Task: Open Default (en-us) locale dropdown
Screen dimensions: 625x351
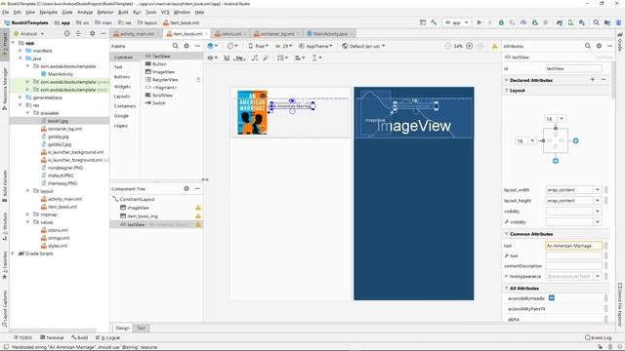Action: 363,46
